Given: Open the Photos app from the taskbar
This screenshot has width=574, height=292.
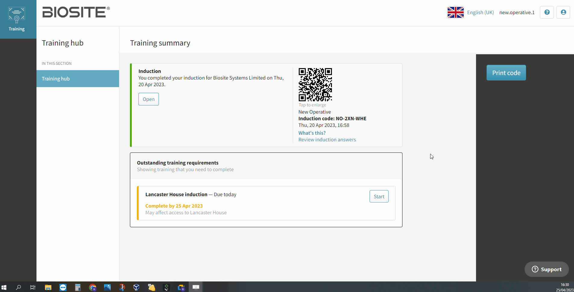Looking at the screenshot, I should pos(107,287).
